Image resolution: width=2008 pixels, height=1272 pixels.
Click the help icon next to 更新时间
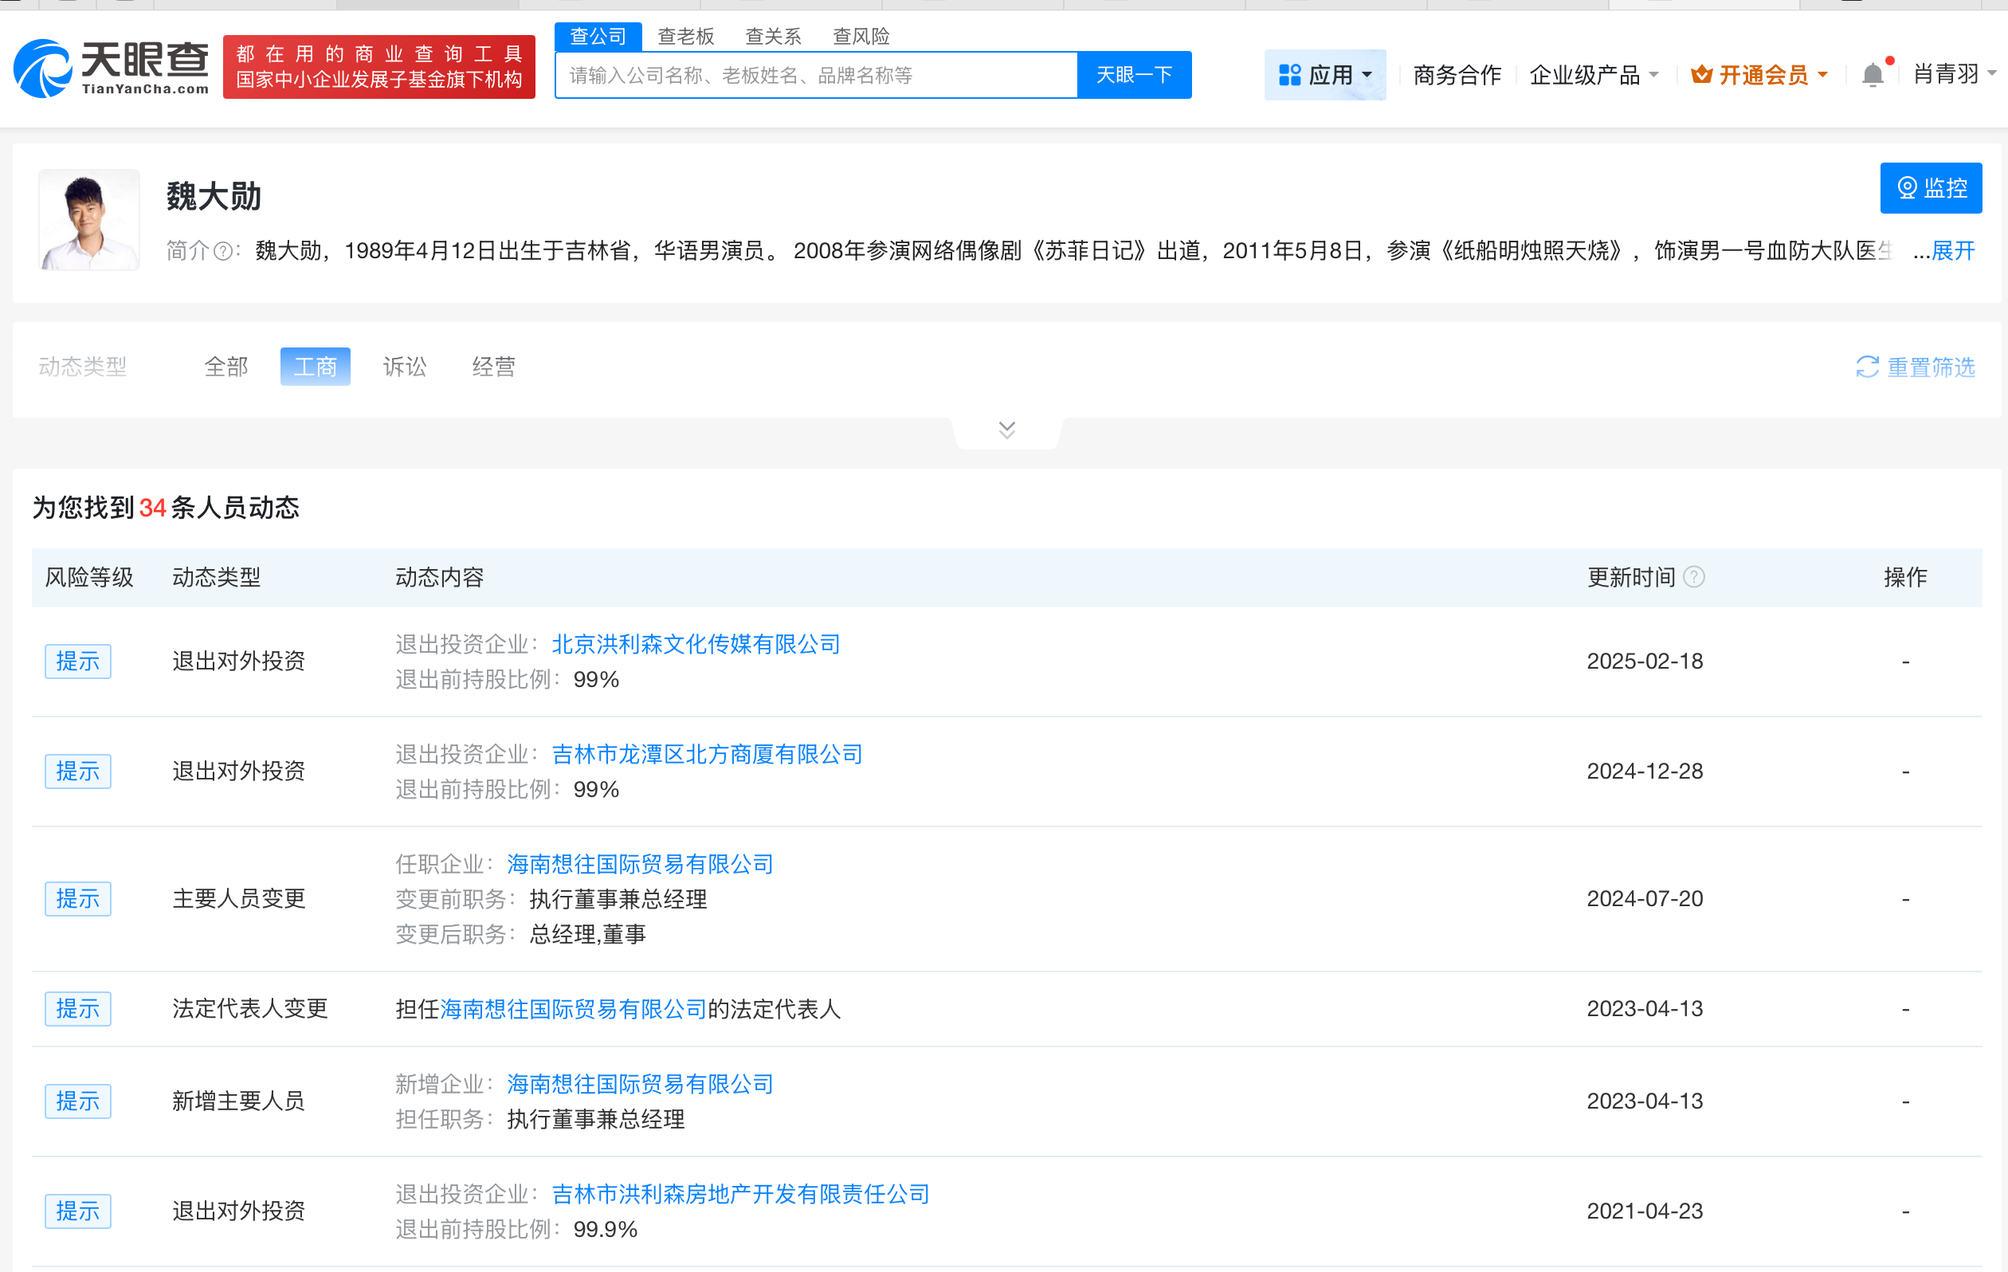[x=1693, y=577]
